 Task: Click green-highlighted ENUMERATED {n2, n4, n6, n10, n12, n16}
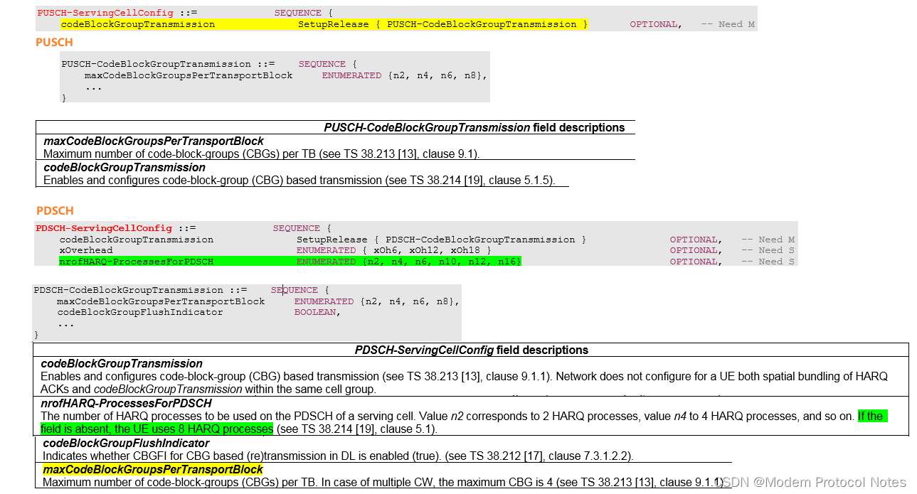tap(409, 262)
